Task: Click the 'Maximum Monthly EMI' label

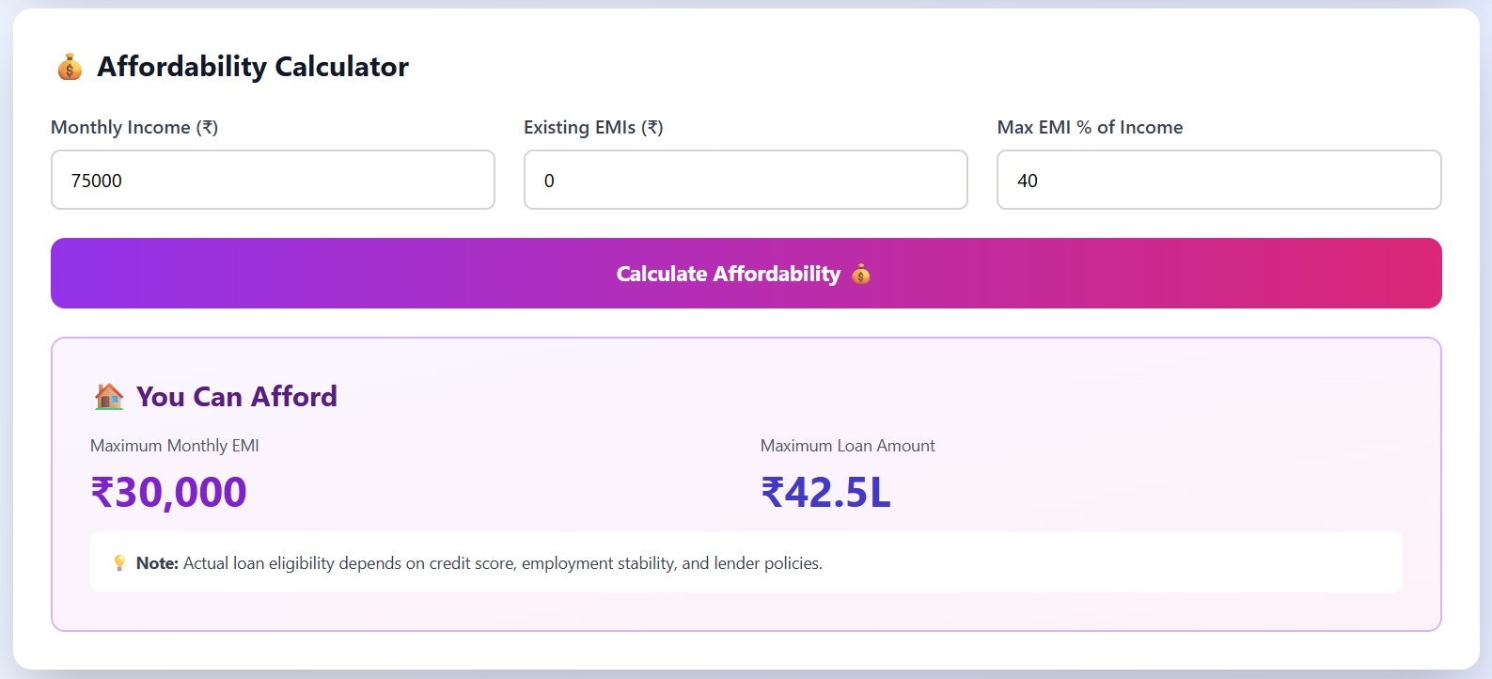Action: pos(172,445)
